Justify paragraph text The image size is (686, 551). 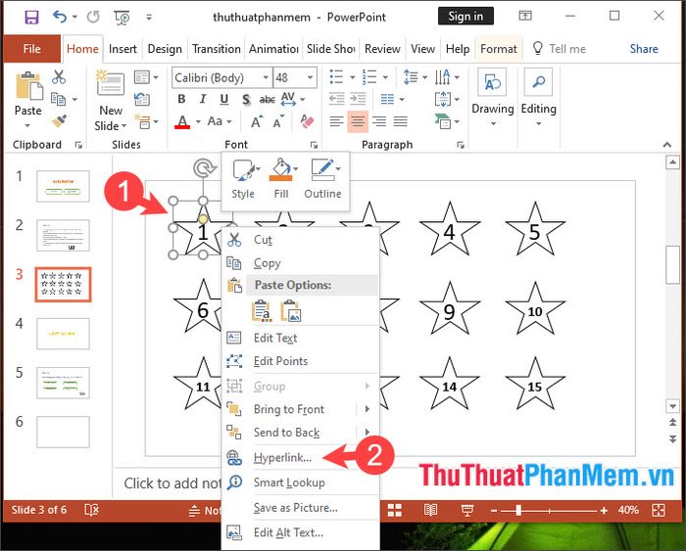click(x=400, y=121)
